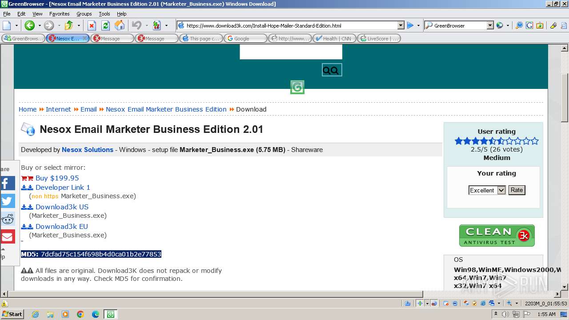The image size is (569, 320).
Task: Click the user rating stars
Action: tap(497, 141)
